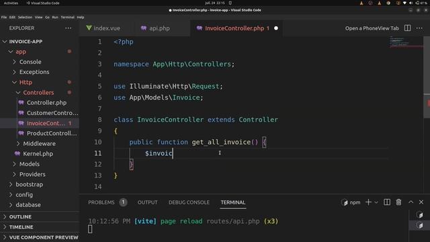
Task: Add a new terminal with plus icon
Action: tap(368, 202)
